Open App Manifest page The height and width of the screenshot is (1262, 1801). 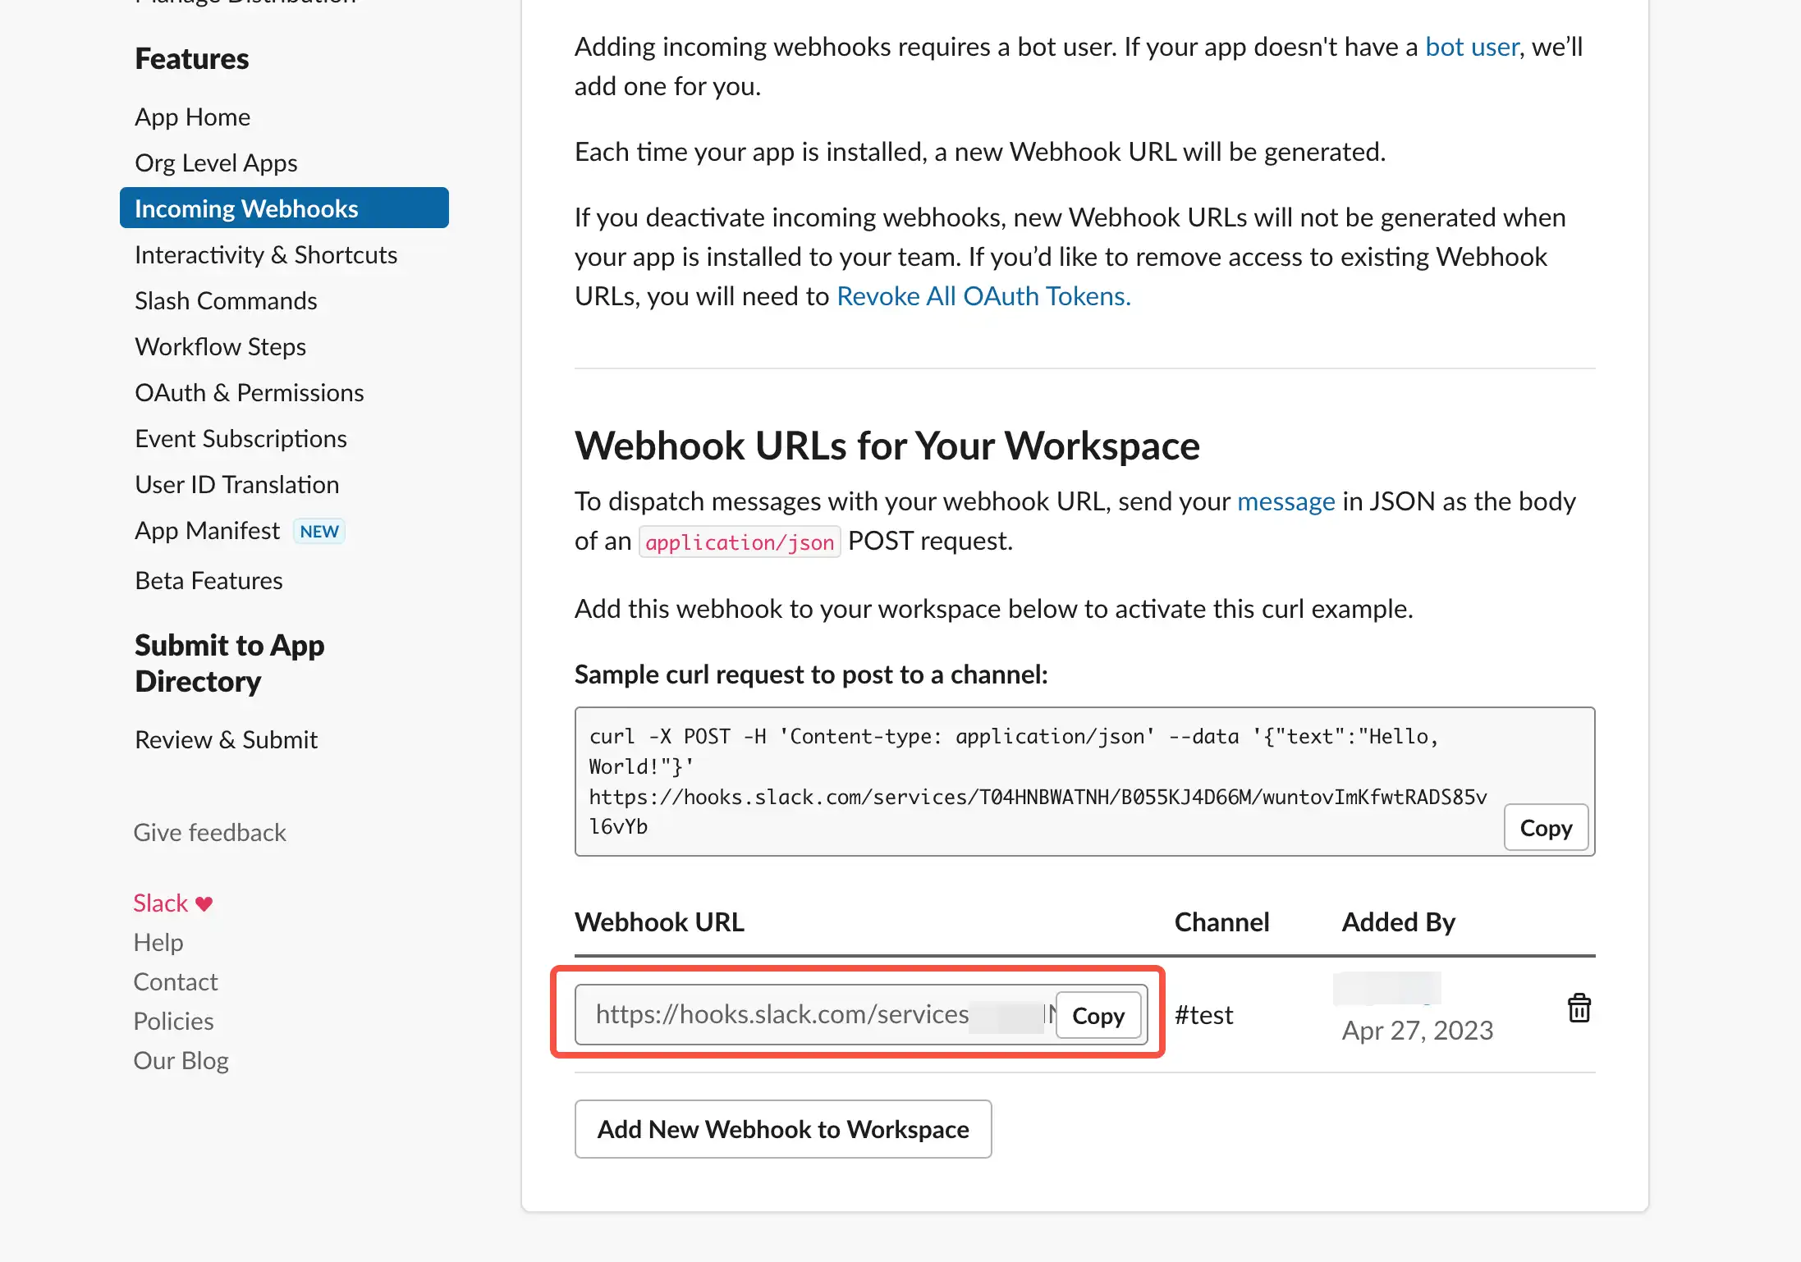point(207,530)
